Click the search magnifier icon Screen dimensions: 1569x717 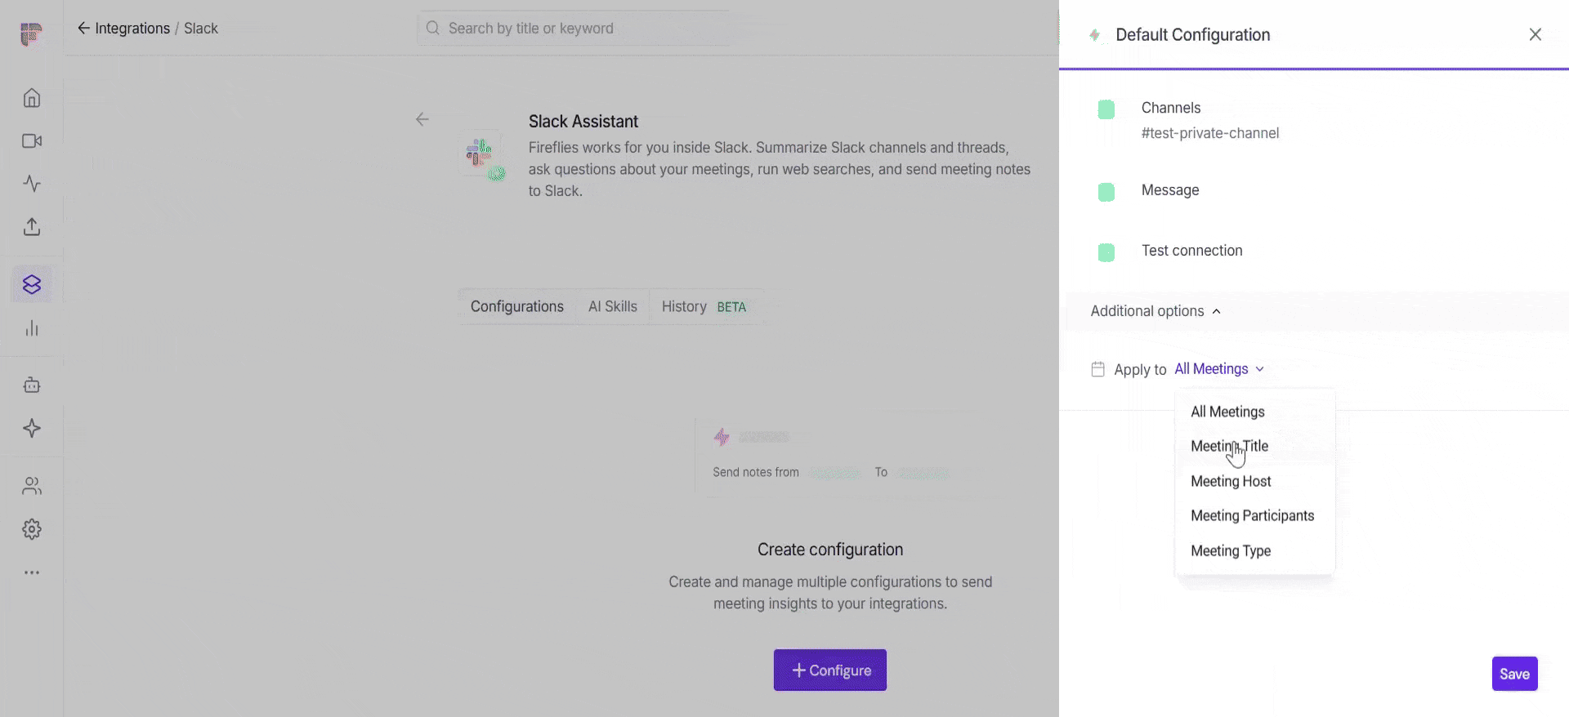coord(433,28)
